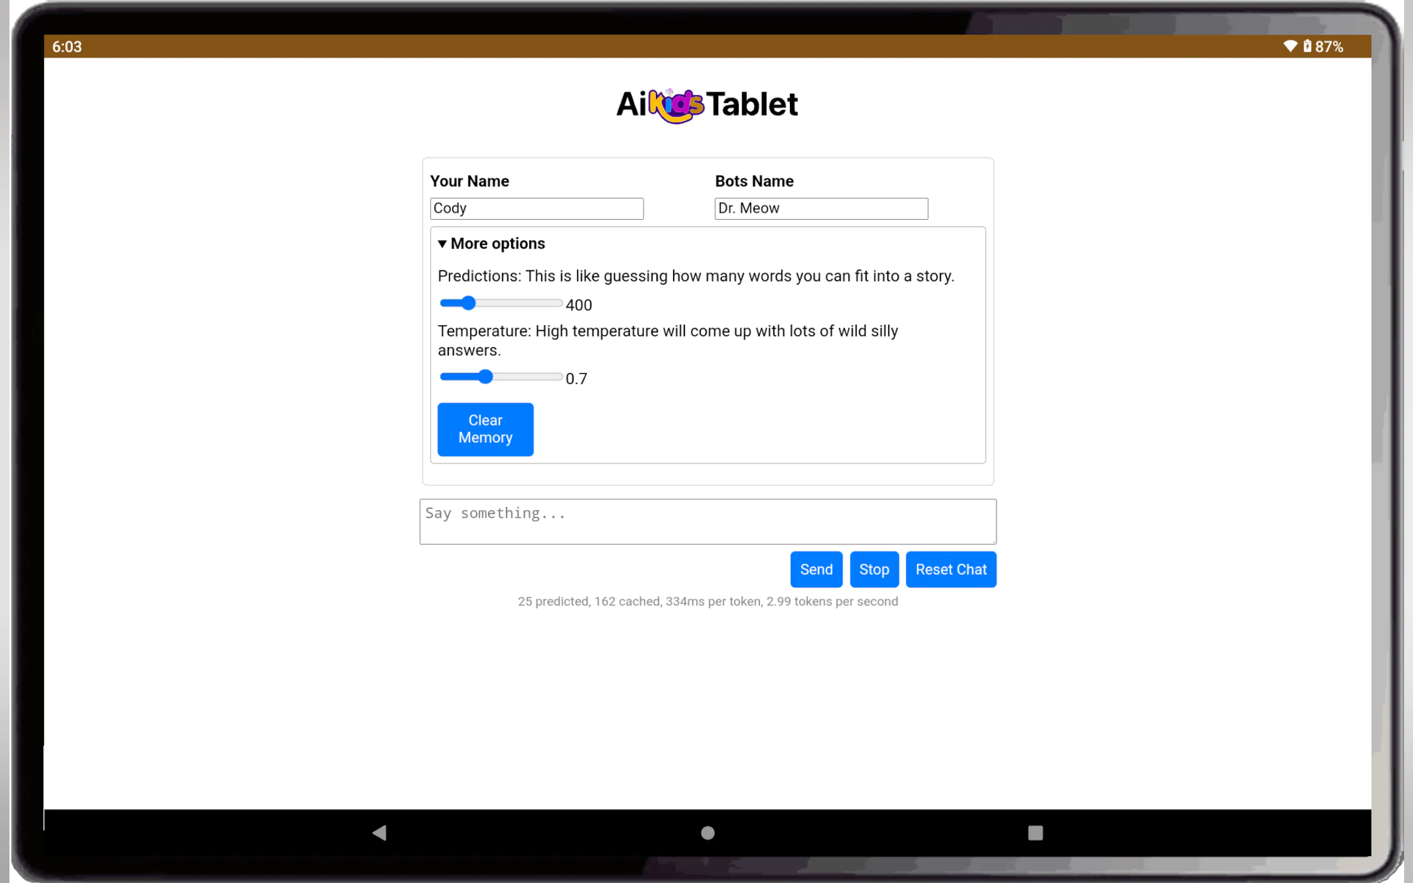Image resolution: width=1413 pixels, height=883 pixels.
Task: Tap the battery status icon
Action: [x=1307, y=46]
